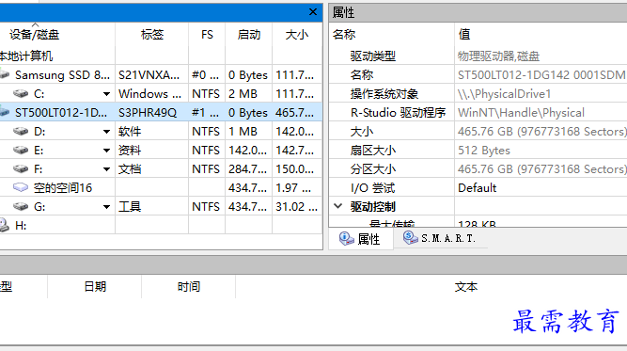Click the 512 Bytes value

click(x=484, y=150)
